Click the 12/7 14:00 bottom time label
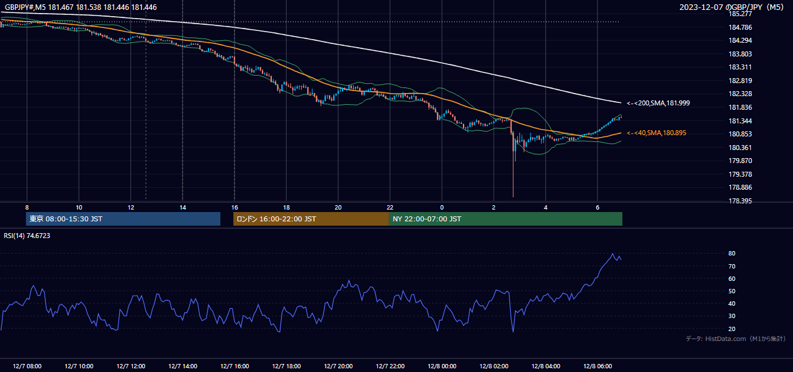This screenshot has width=793, height=372. tap(182, 366)
